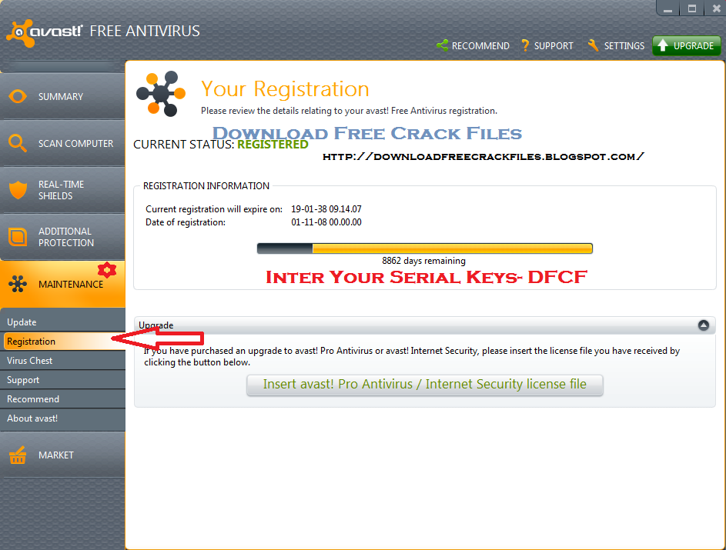The image size is (726, 550).
Task: Click the Upgrade section header bar
Action: tap(424, 325)
